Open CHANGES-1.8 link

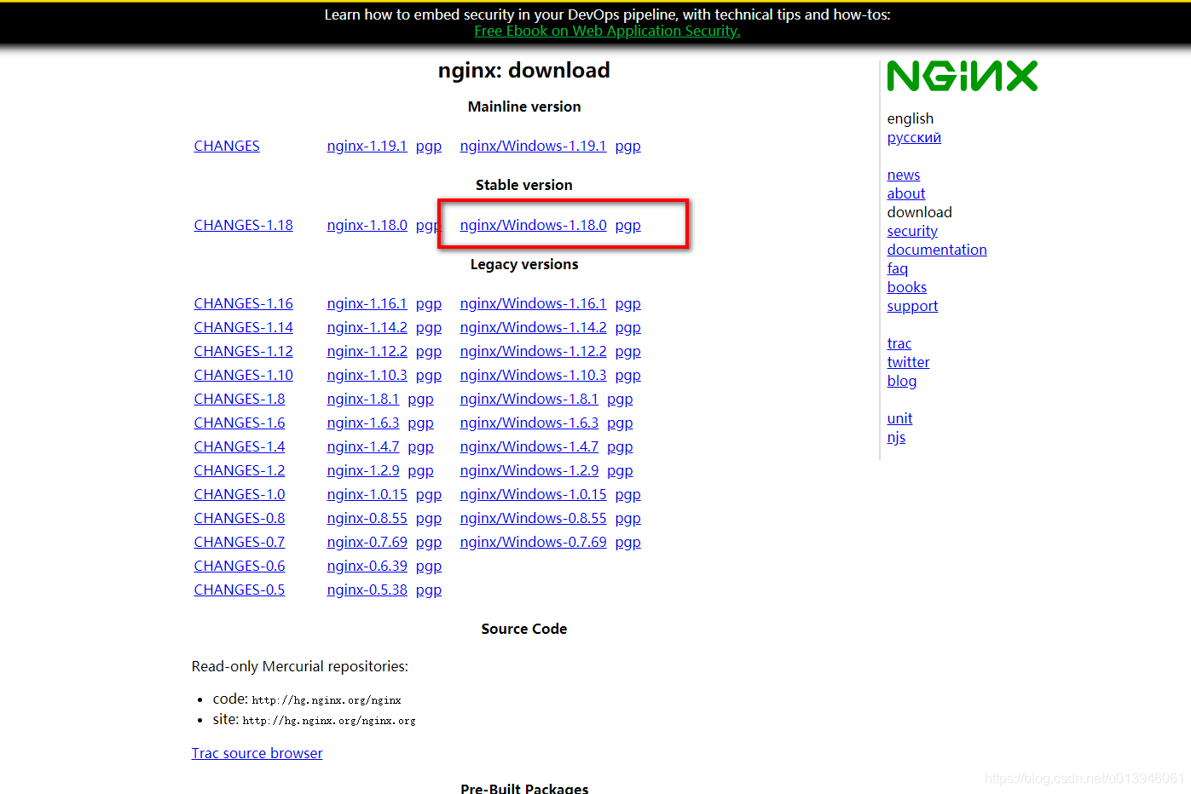point(239,399)
